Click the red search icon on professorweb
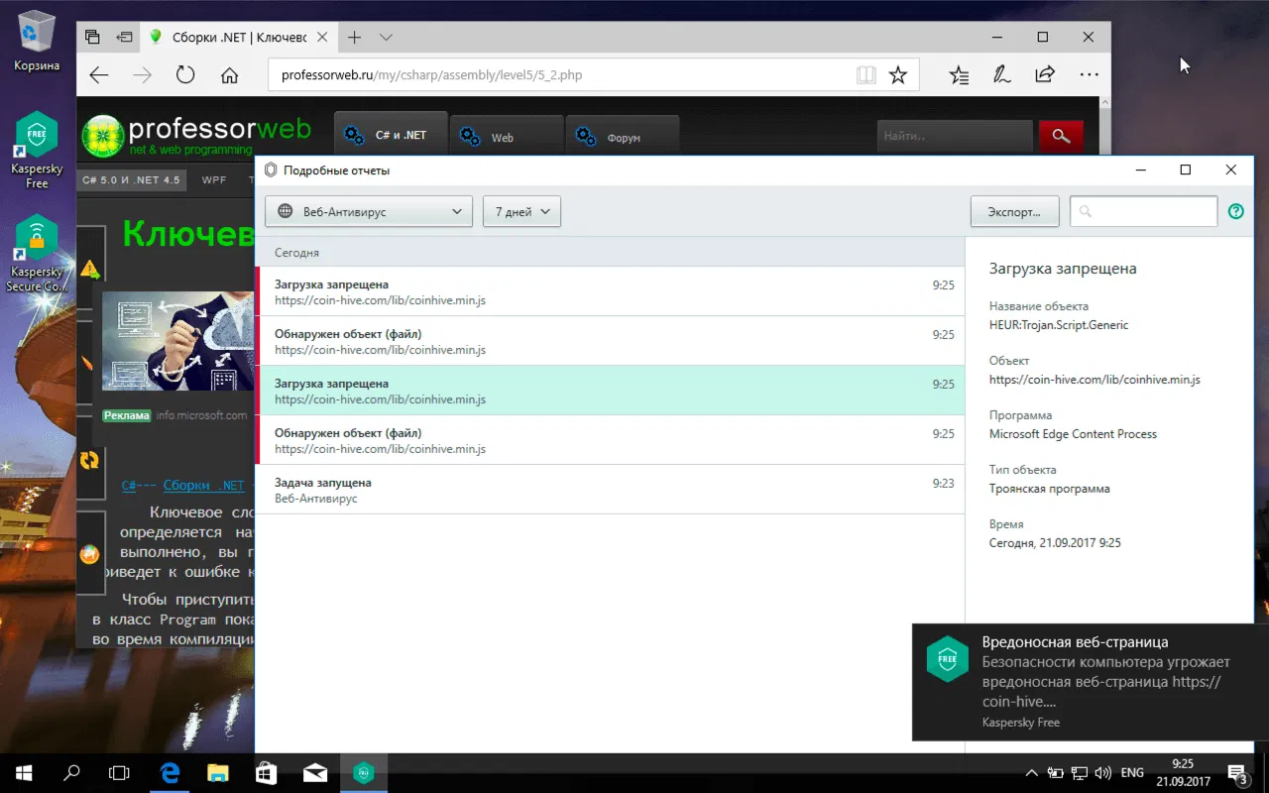The image size is (1269, 793). pyautogui.click(x=1061, y=135)
